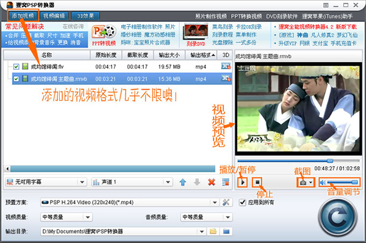Expand the 预置方案 PSP H.264 dropdown

[215, 202]
